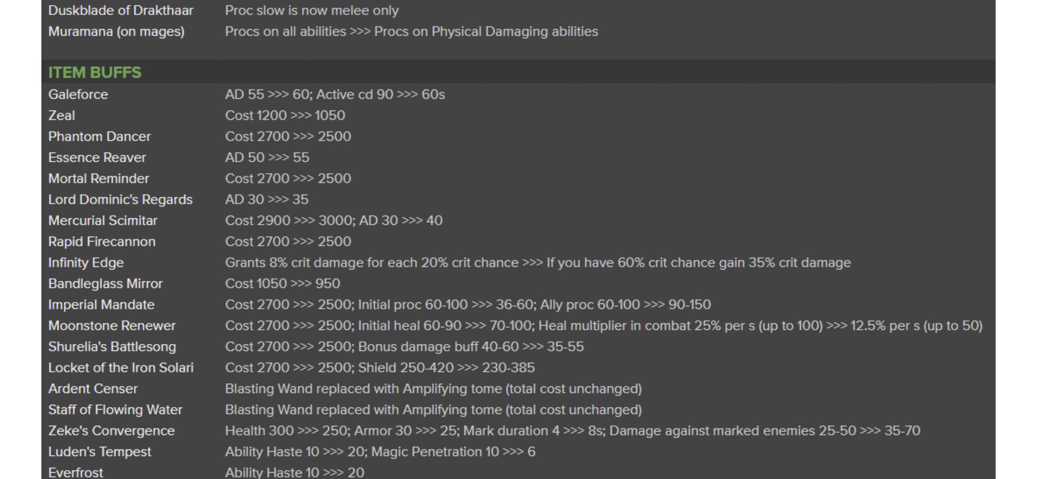The image size is (1037, 479).
Task: Select the Rapid Firecannon row label
Action: point(102,242)
